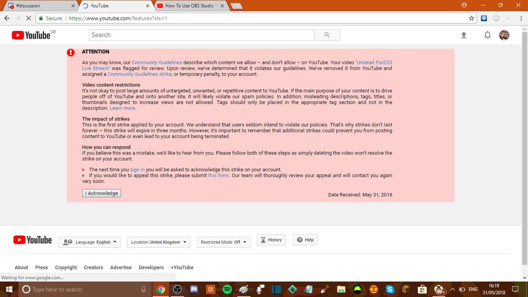
Task: Open the Community Guidelines link
Action: 157,63
